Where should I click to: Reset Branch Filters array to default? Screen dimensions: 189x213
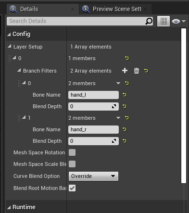pyautogui.click(x=146, y=71)
